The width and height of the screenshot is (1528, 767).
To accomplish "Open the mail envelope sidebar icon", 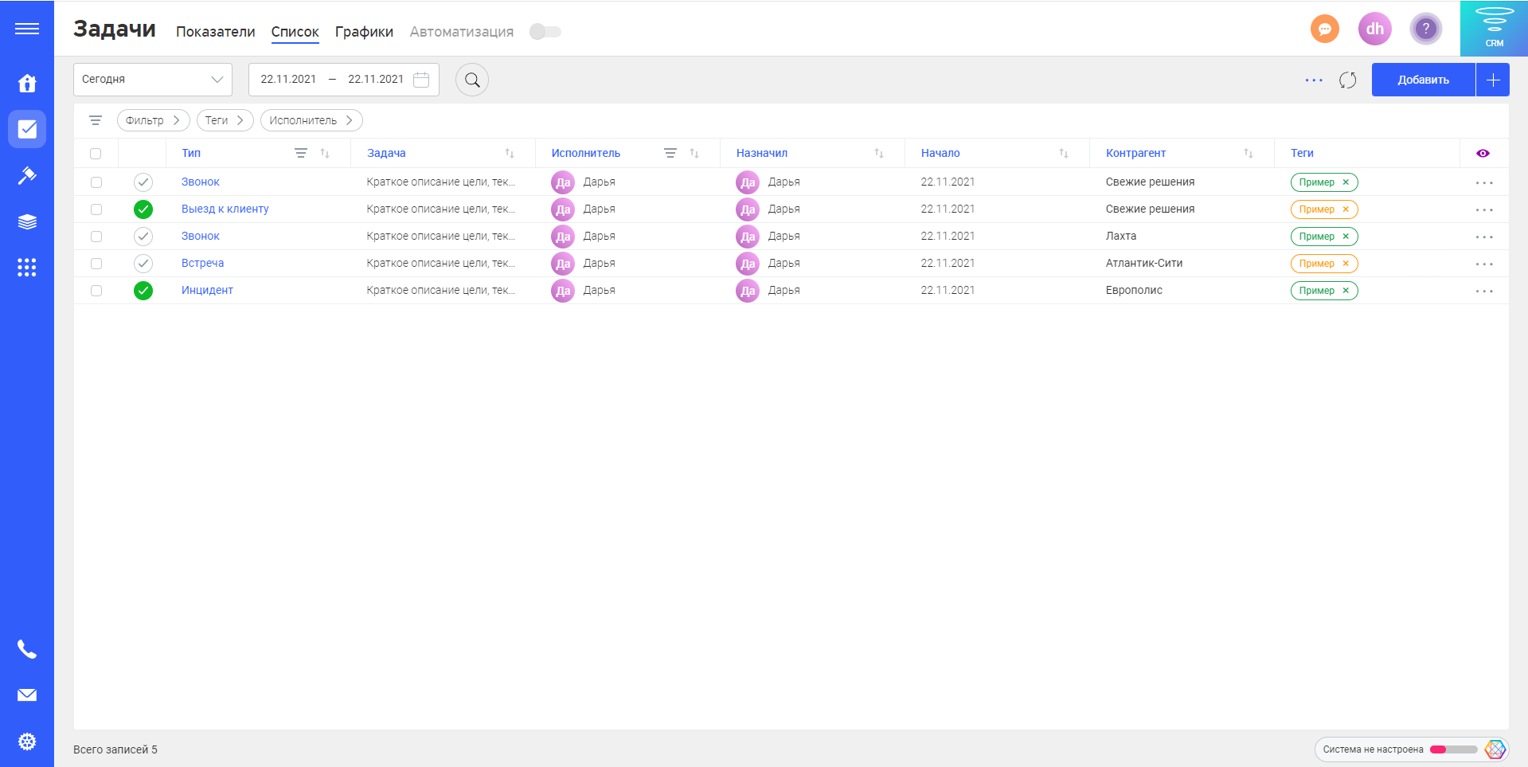I will (27, 695).
